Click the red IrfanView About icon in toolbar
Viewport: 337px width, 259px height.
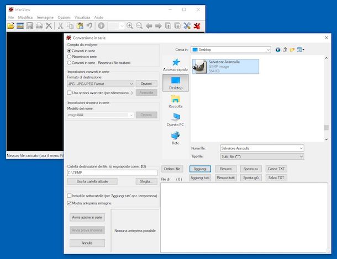(197, 26)
